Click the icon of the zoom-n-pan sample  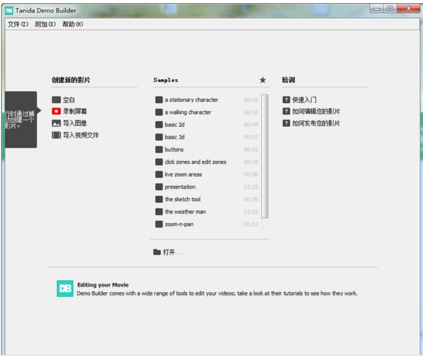pos(159,224)
